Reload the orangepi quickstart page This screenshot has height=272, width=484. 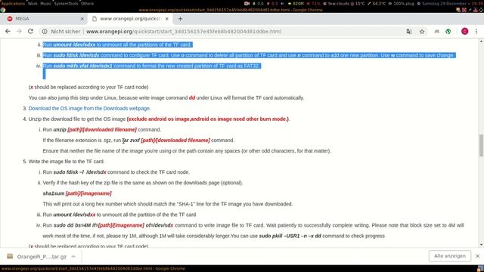pyautogui.click(x=30, y=32)
